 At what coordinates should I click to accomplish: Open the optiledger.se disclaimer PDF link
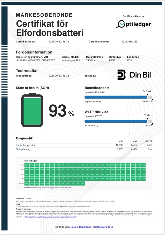(x=51, y=217)
